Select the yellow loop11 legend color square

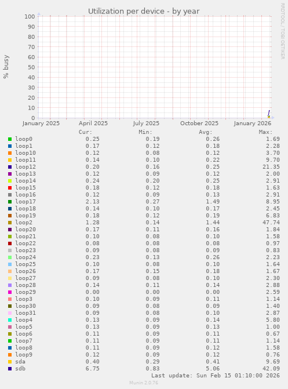tap(10, 160)
